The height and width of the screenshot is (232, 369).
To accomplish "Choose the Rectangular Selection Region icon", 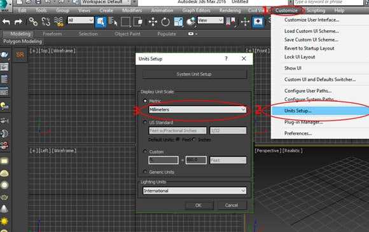I will pyautogui.click(x=125, y=22).
